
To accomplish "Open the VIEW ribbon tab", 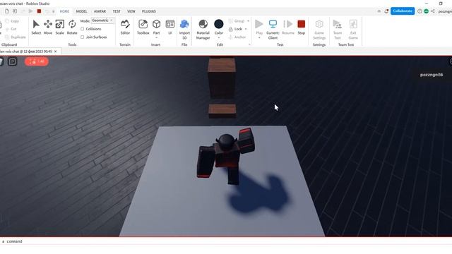I will pos(131,11).
